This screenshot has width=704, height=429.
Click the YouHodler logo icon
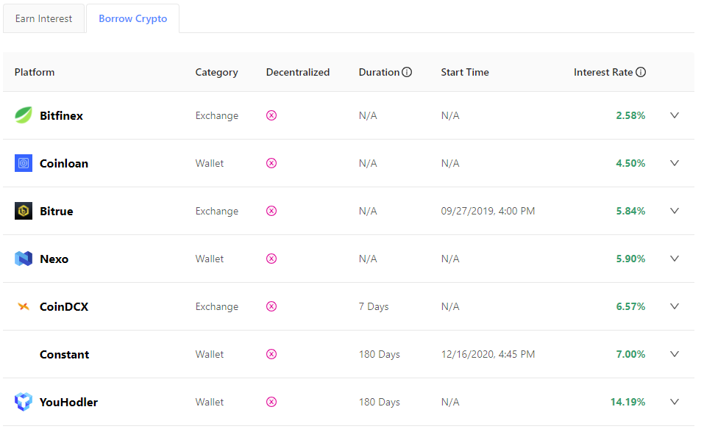tap(24, 402)
